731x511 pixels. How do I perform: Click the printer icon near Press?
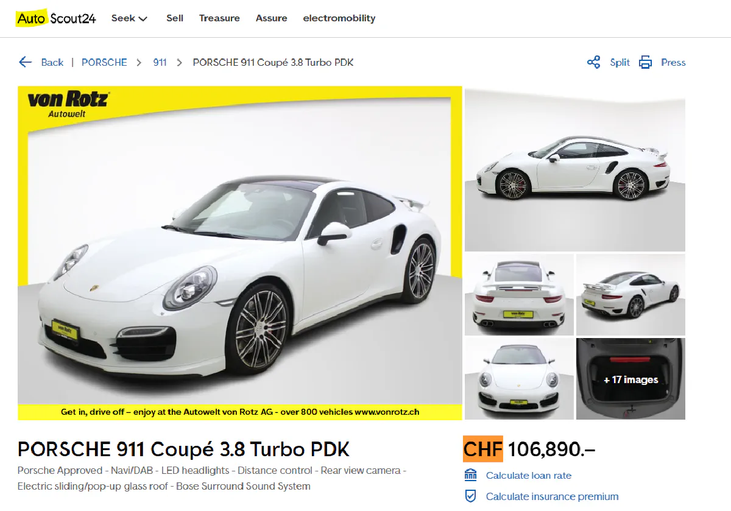(x=644, y=62)
